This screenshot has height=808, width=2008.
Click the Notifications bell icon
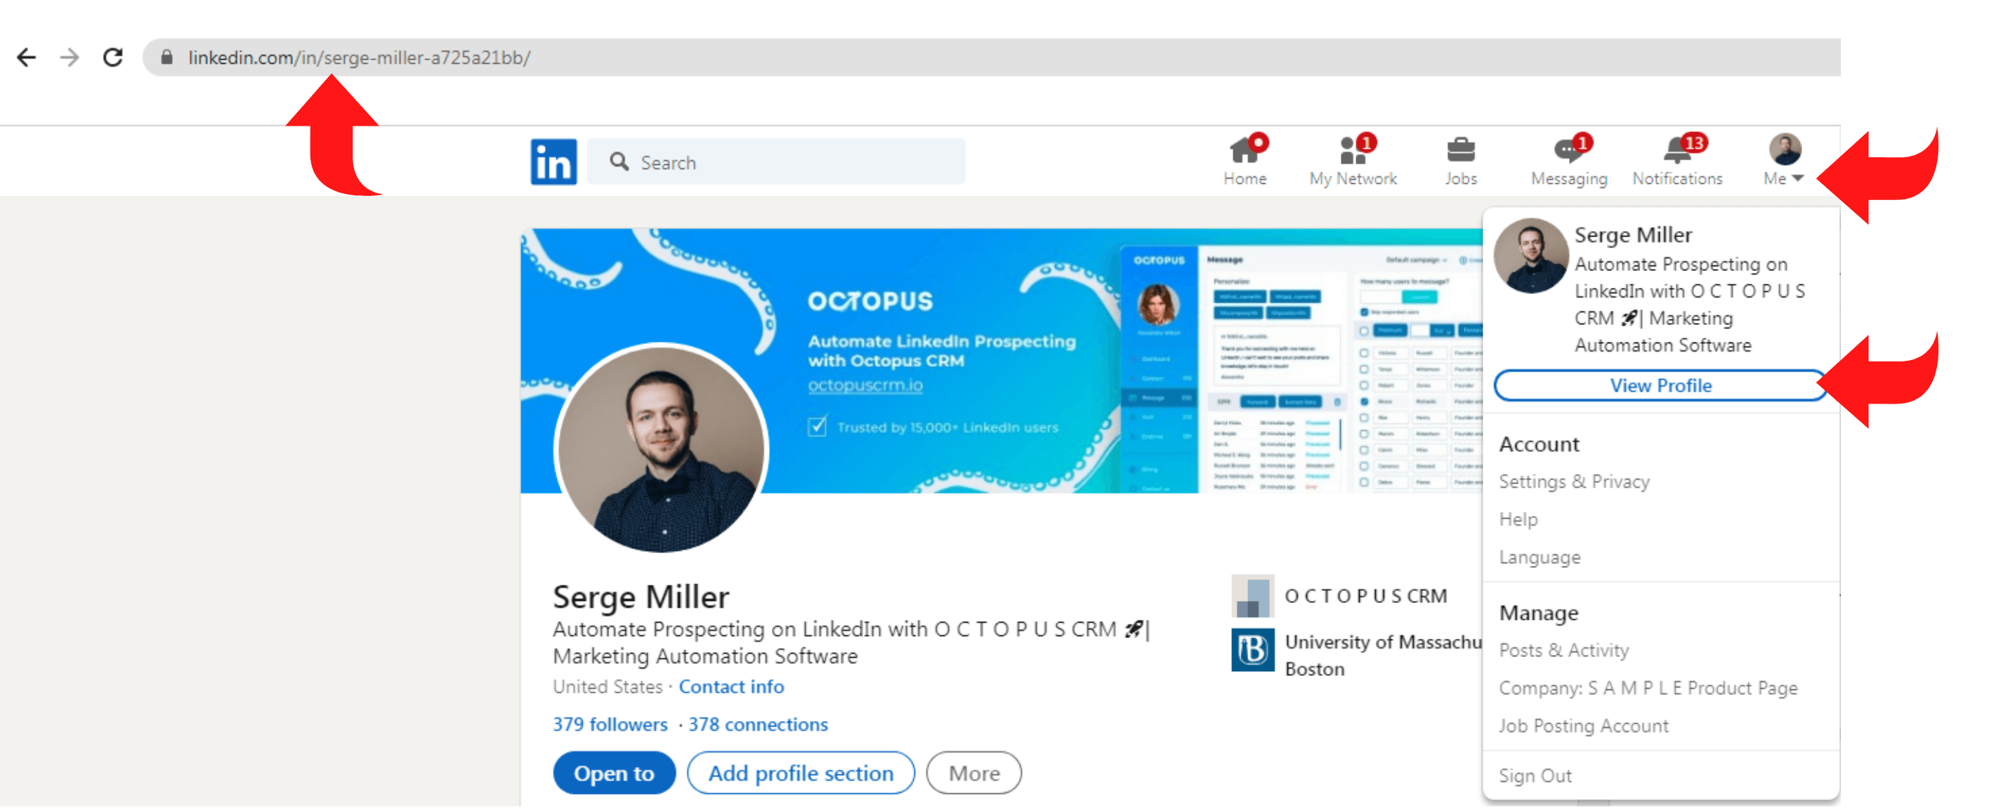tap(1678, 150)
